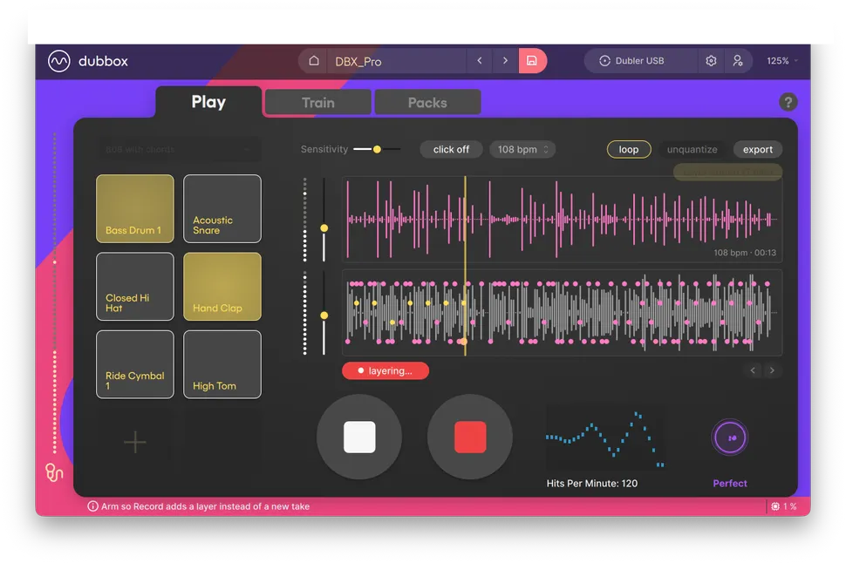Click the MIDI hits track with dots
This screenshot has height=563, width=846.
click(563, 313)
